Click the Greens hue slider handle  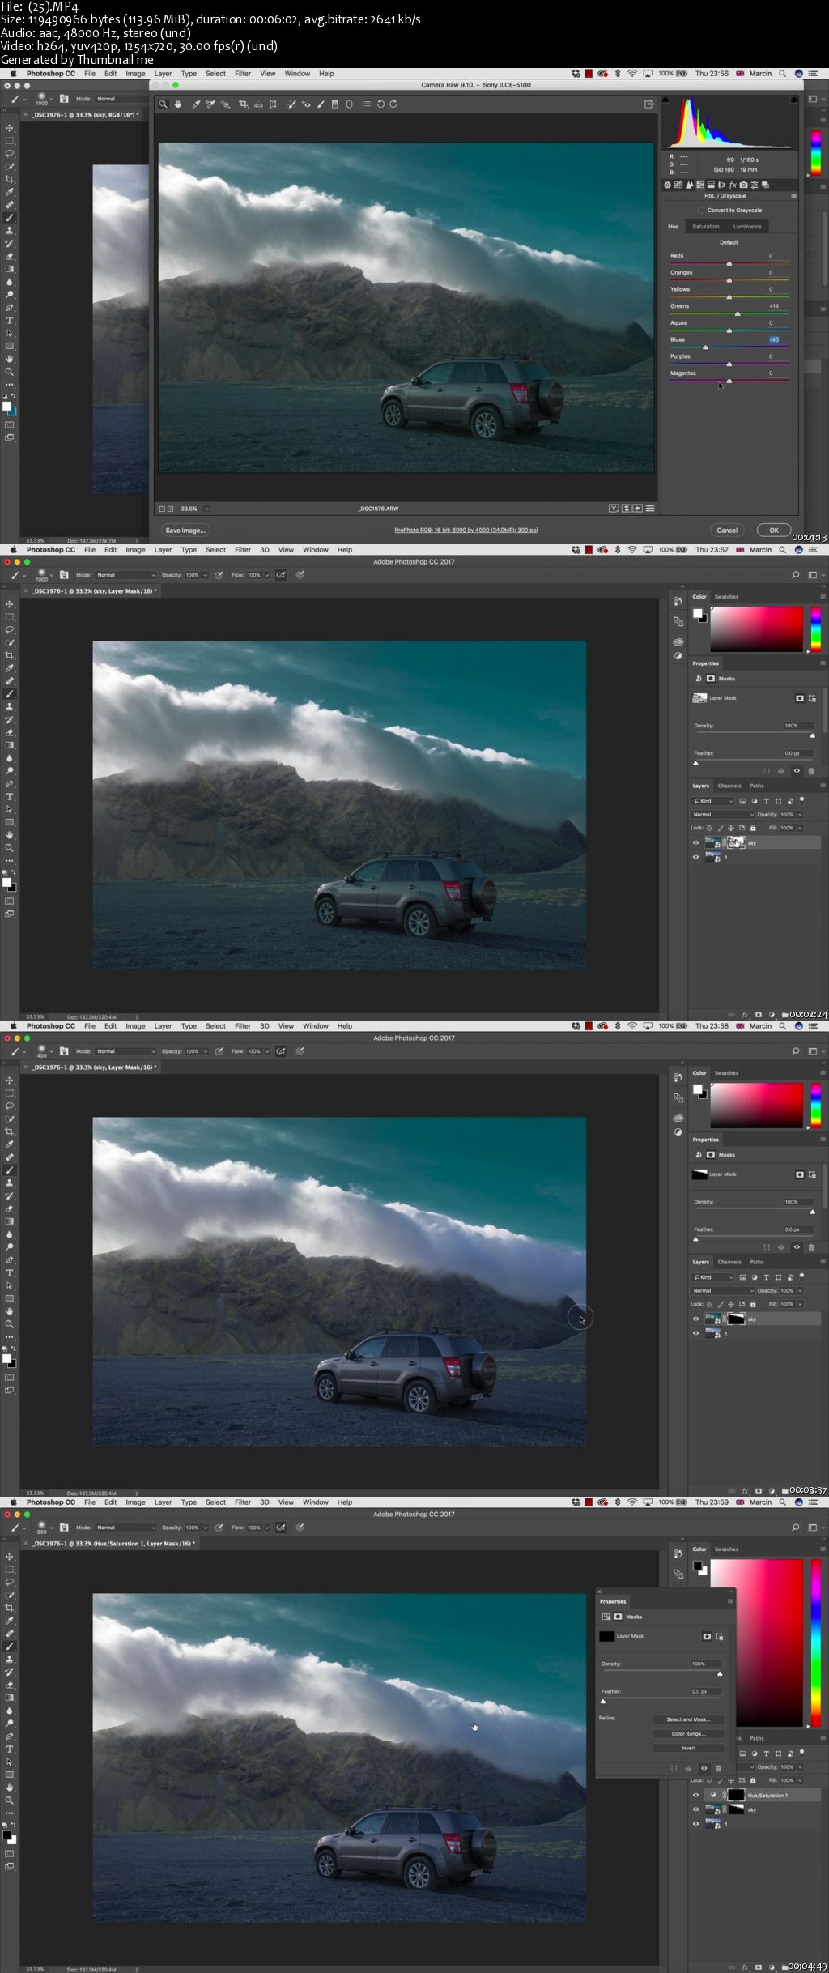coord(737,313)
